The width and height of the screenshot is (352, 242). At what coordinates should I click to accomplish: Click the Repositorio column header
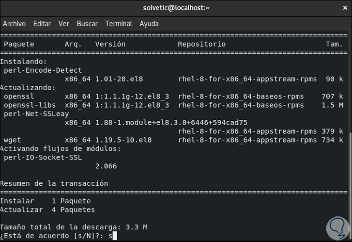(201, 44)
